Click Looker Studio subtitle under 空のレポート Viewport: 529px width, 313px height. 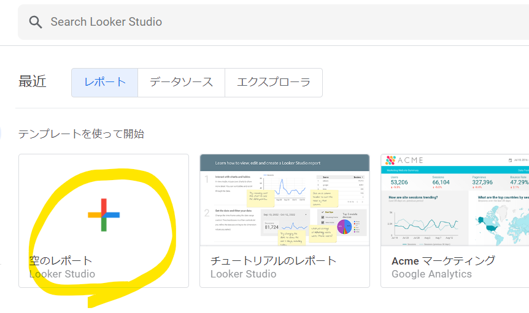(x=62, y=274)
